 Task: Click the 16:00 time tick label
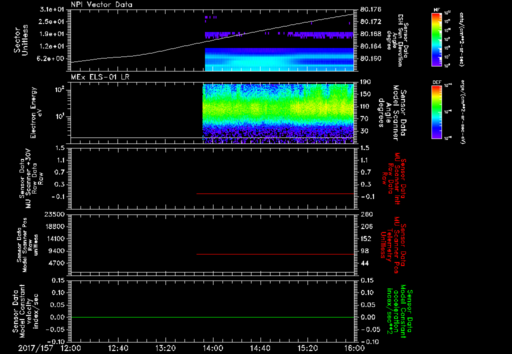(354, 348)
